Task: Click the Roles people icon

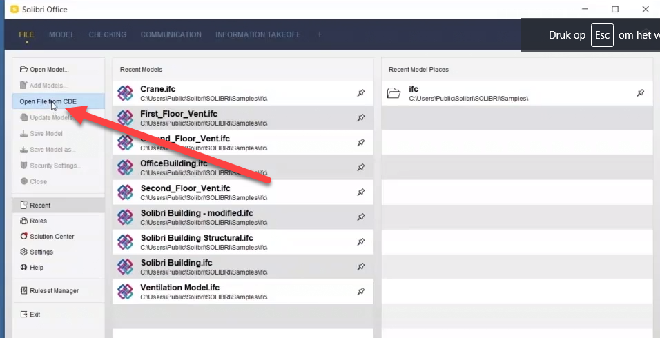Action: coord(23,221)
